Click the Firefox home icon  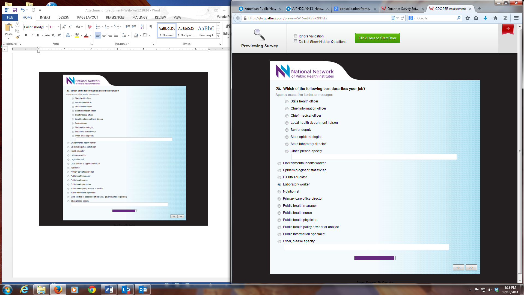point(495,18)
